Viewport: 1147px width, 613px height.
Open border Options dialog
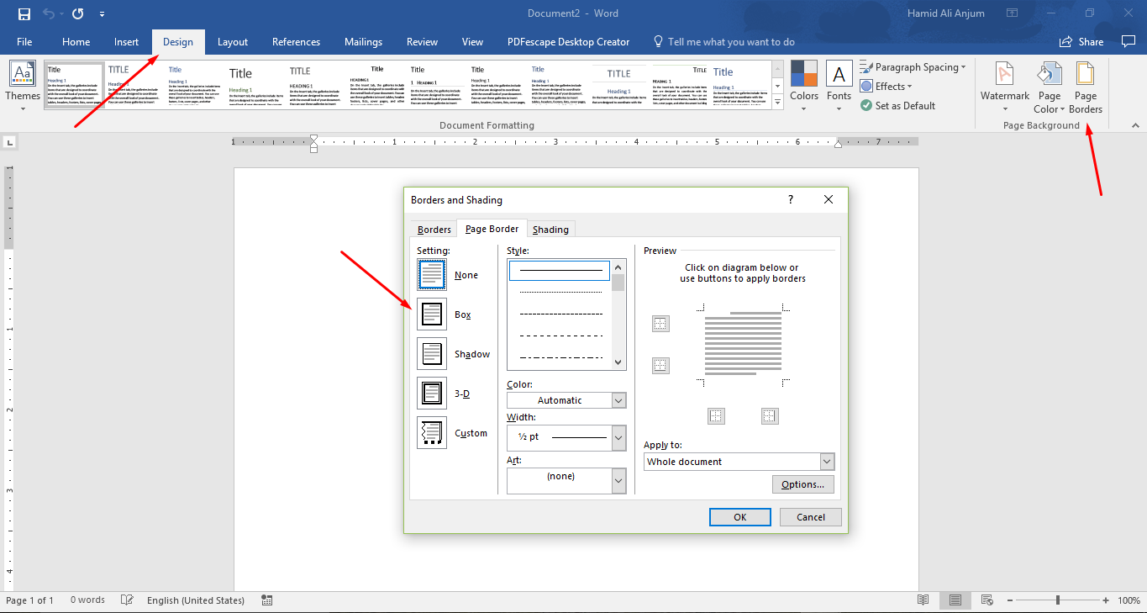pyautogui.click(x=802, y=484)
